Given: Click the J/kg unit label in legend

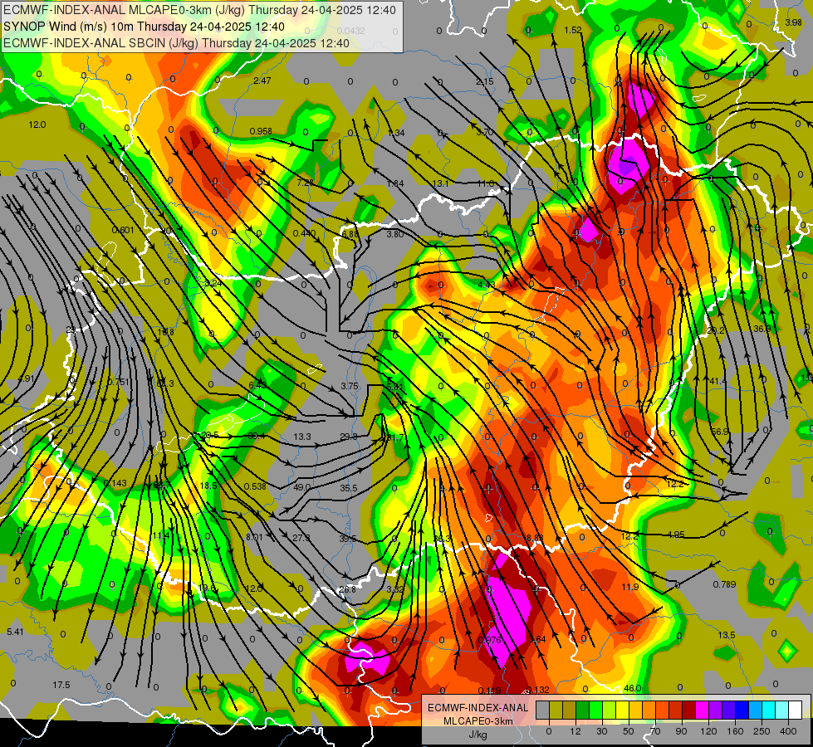Looking at the screenshot, I should 478,735.
